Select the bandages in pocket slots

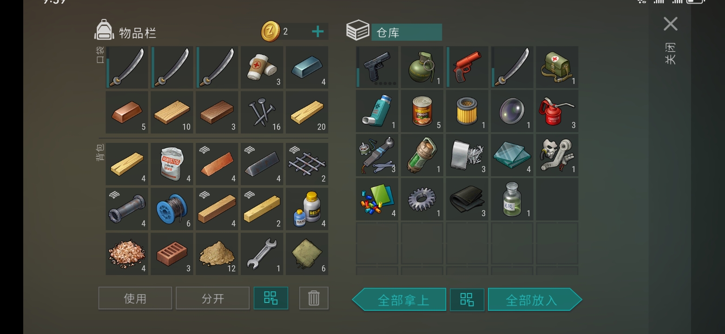pos(262,67)
